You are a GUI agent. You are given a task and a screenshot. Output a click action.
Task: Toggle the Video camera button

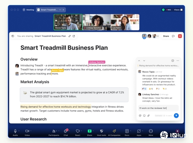point(27,132)
